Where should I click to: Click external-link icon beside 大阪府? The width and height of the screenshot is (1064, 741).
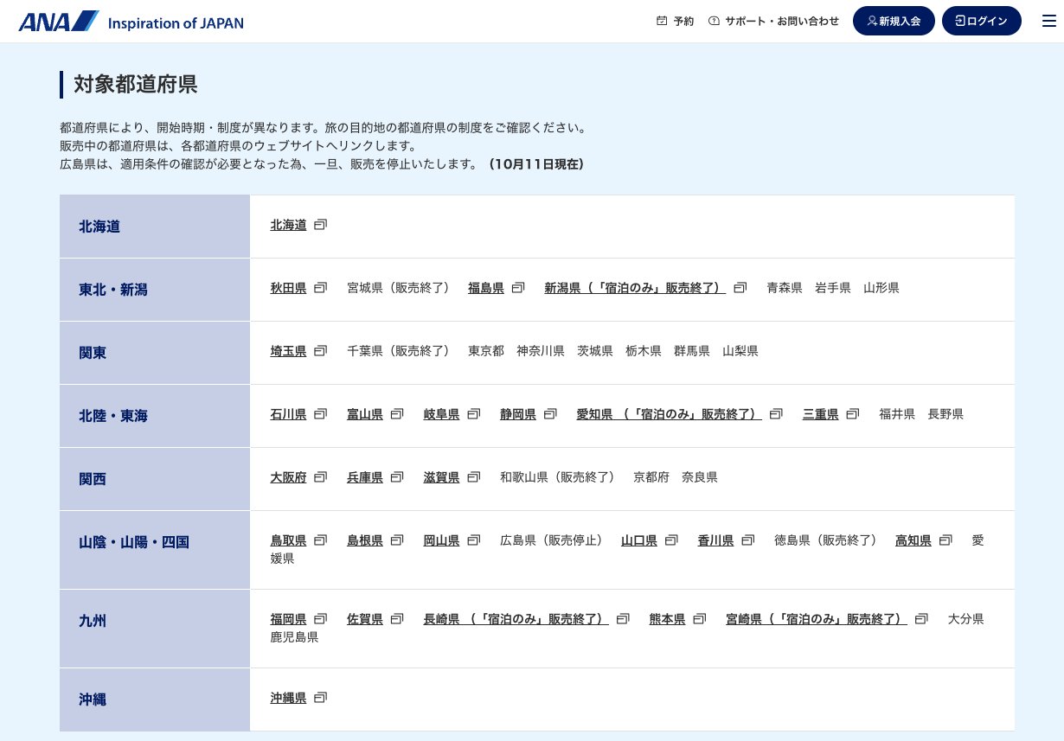click(x=321, y=477)
